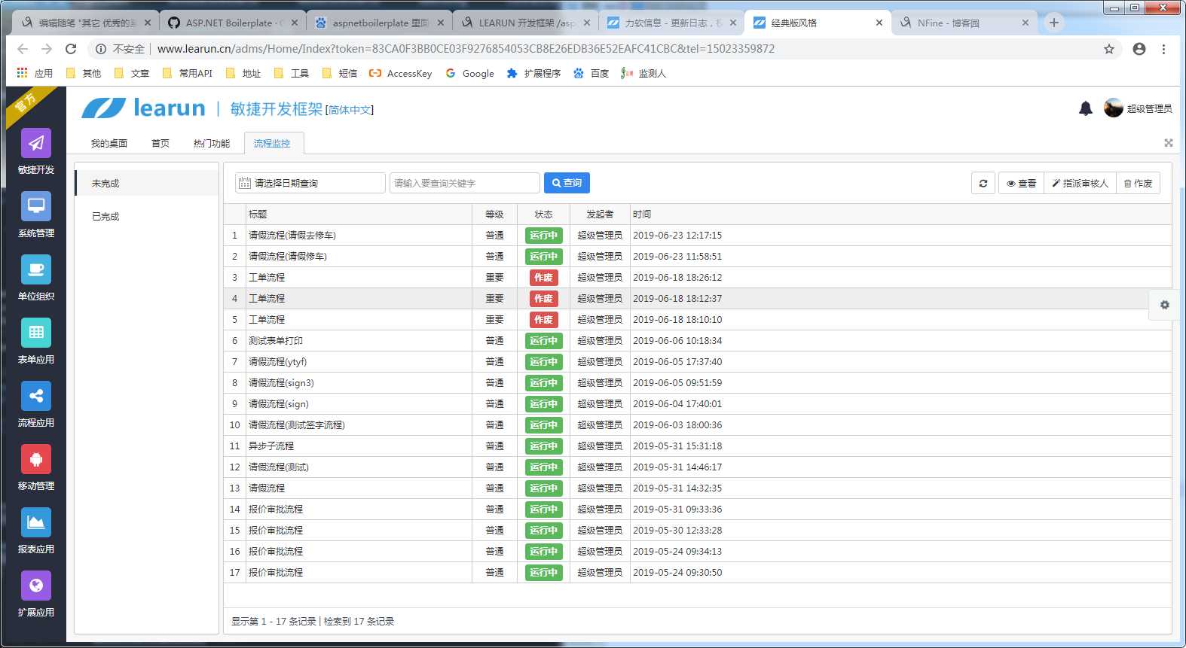The height and width of the screenshot is (648, 1186).
Task: Click the keyword search input field
Action: click(464, 183)
